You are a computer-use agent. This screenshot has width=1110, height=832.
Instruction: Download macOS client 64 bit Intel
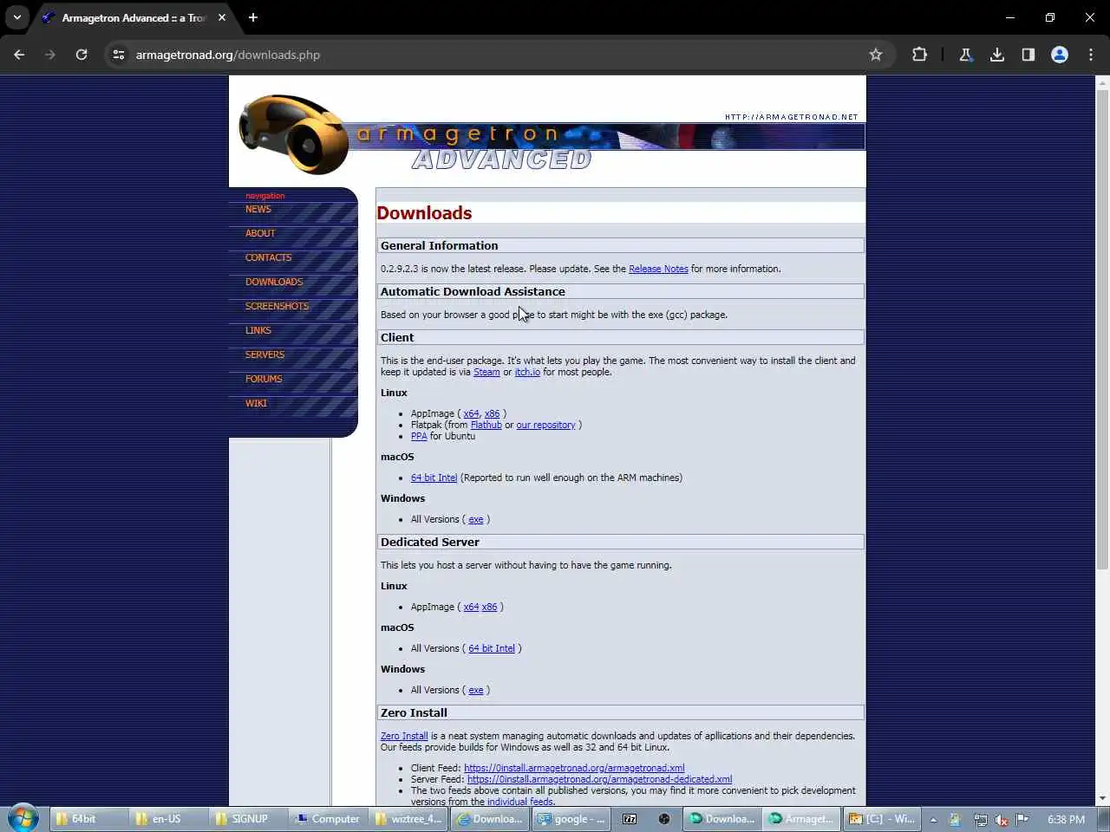[434, 478]
